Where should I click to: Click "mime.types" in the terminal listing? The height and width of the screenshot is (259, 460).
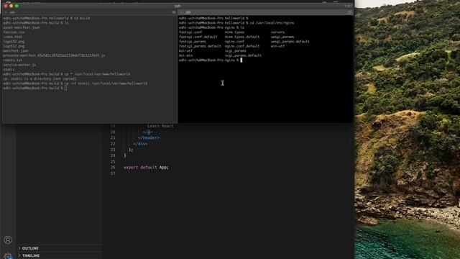[x=234, y=32]
